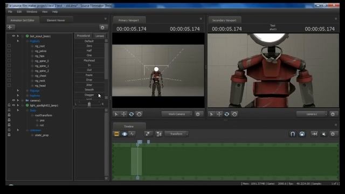Screen dimensions: 345x194
Task: Toggle the first magnet snap icon in timeline
Action: click(293, 134)
